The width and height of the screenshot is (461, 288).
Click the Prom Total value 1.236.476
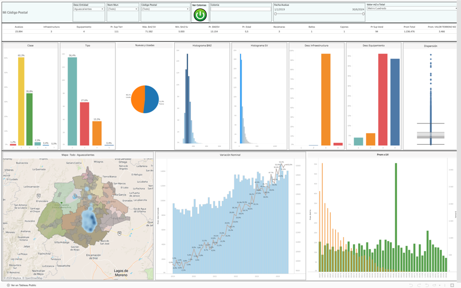[409, 32]
